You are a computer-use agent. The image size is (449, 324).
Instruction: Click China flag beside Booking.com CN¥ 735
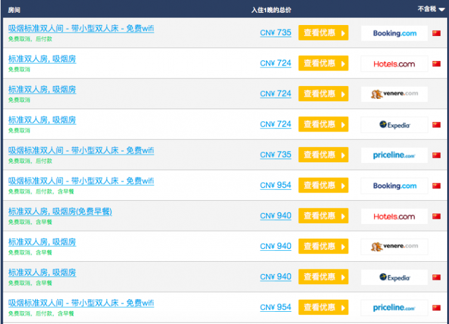click(436, 33)
